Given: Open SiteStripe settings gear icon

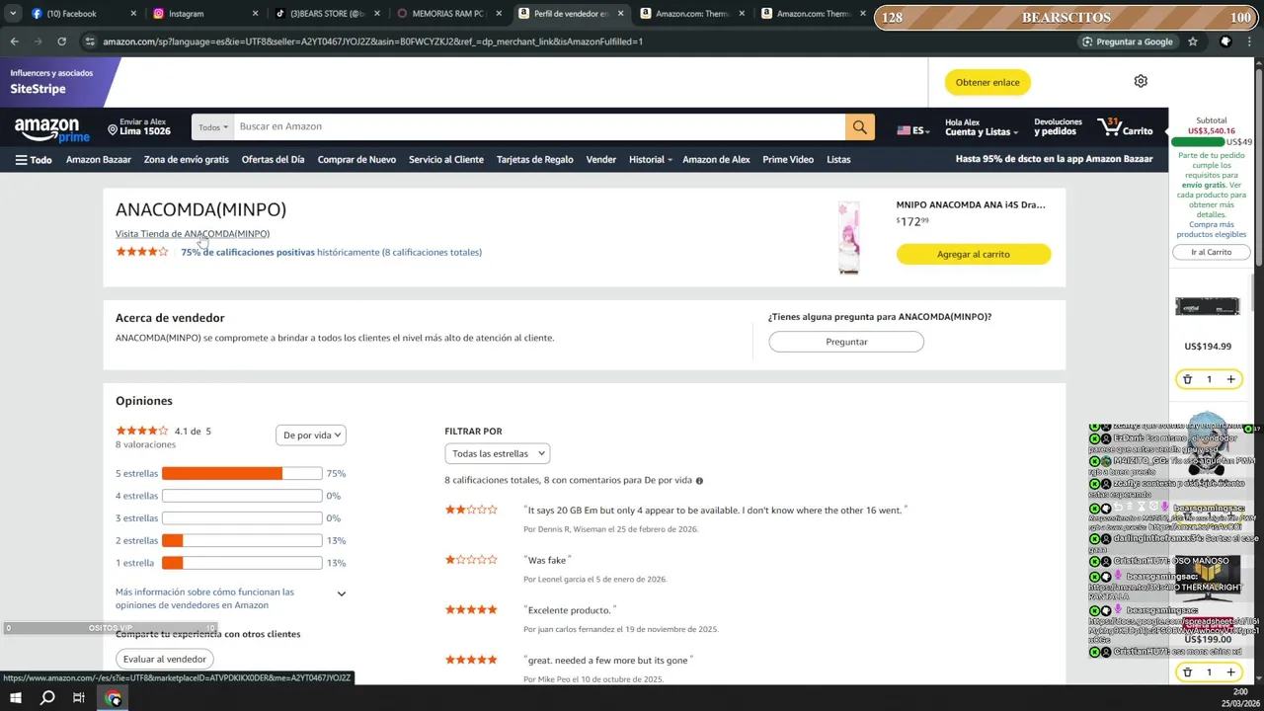Looking at the screenshot, I should coord(1141,81).
